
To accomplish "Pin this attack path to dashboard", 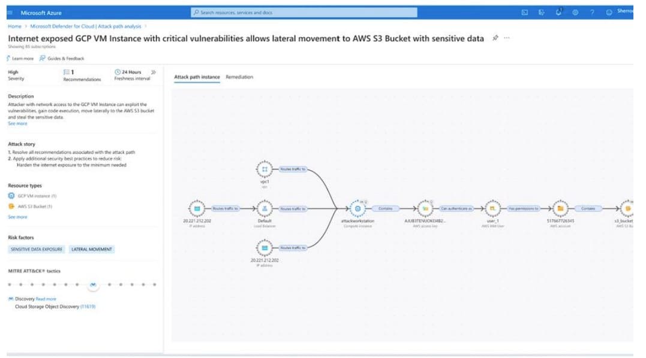I will coord(495,38).
